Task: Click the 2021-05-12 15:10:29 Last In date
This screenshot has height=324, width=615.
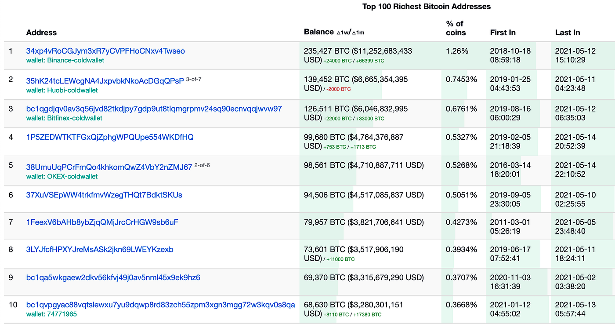Action: tap(575, 55)
